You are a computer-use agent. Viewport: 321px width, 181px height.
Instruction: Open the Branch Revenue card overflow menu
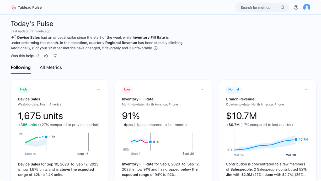click(x=307, y=89)
